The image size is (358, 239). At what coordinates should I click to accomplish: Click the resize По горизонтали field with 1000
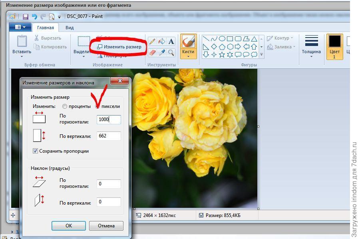coord(109,119)
